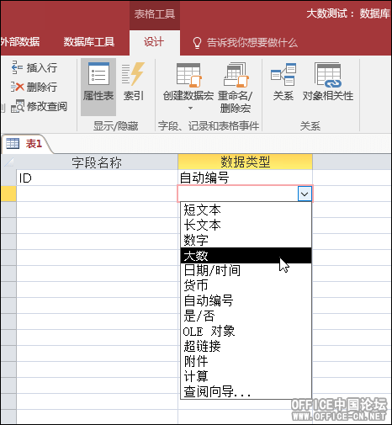
Task: Click the 对象相关性 object dependencies icon
Action: [327, 75]
